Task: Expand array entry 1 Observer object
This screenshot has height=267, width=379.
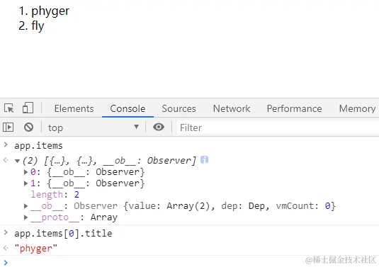Action: tap(26, 183)
